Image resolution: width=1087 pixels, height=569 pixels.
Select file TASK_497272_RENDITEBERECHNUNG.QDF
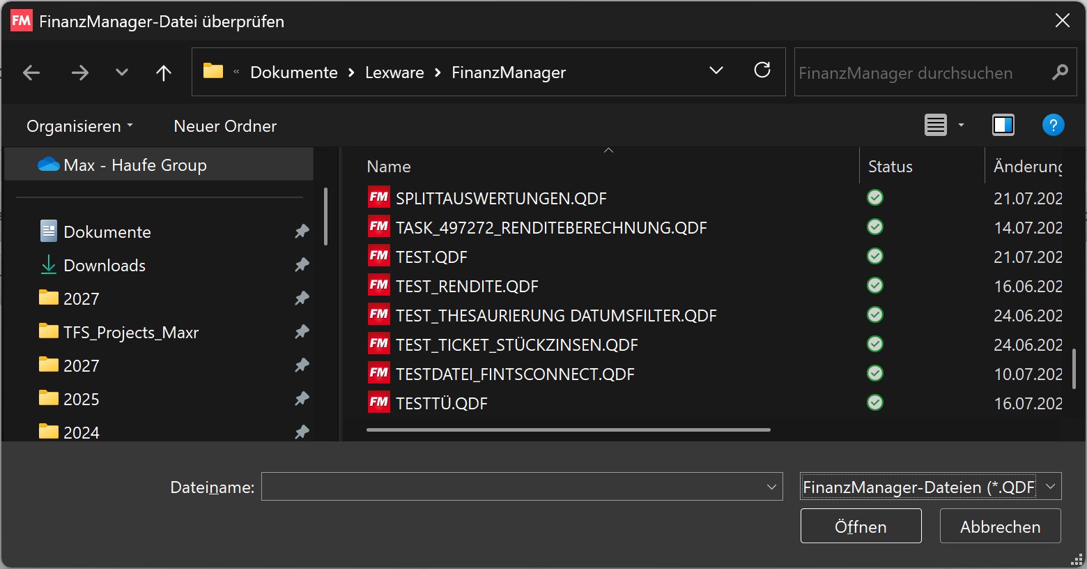tap(551, 227)
